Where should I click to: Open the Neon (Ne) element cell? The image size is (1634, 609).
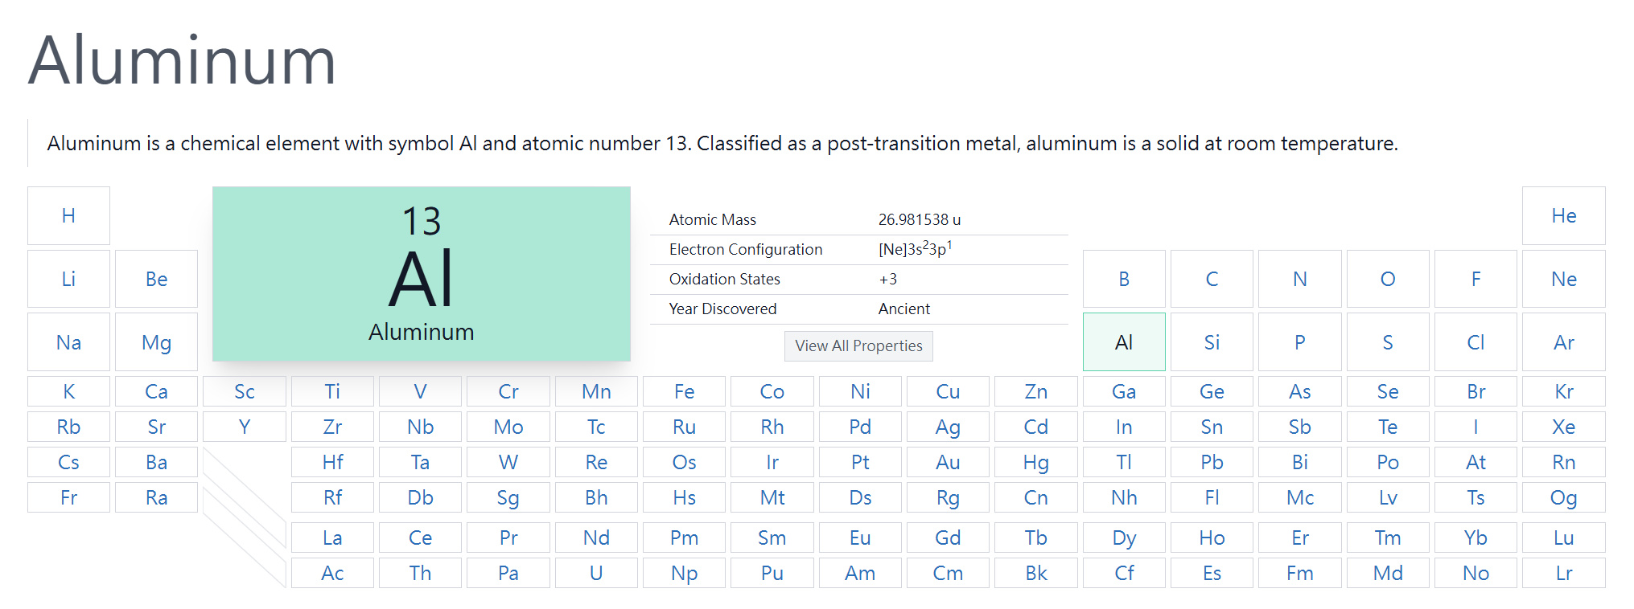(x=1563, y=279)
